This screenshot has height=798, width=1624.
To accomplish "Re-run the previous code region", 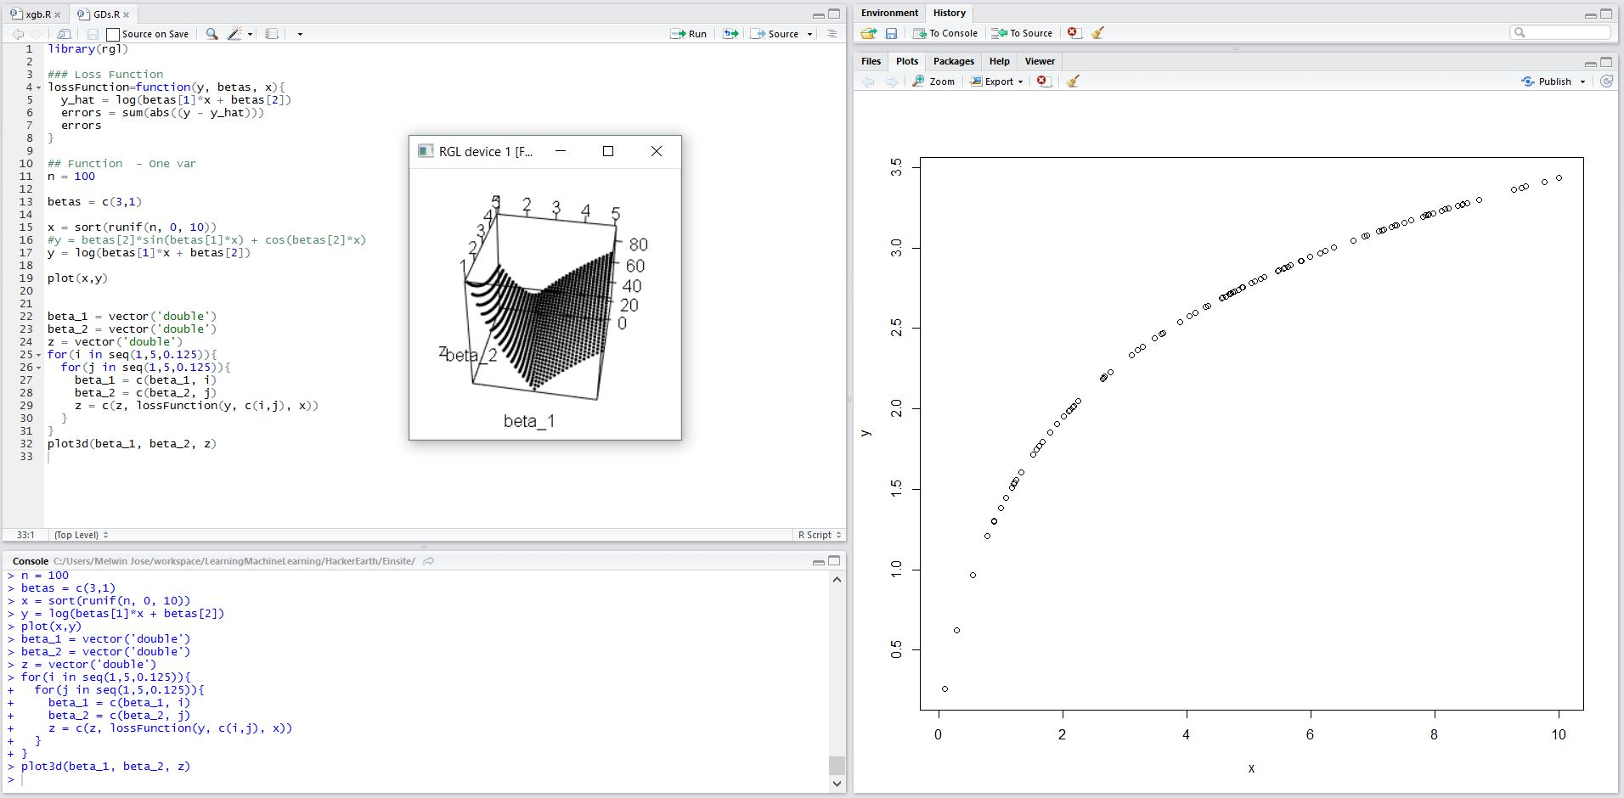I will (730, 34).
